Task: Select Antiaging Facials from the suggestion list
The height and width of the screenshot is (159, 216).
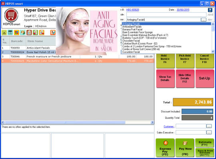Action: tap(166, 24)
